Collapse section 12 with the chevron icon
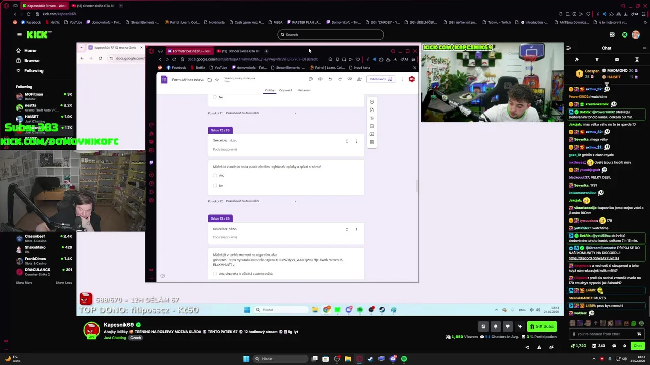650x365 pixels. (x=347, y=141)
